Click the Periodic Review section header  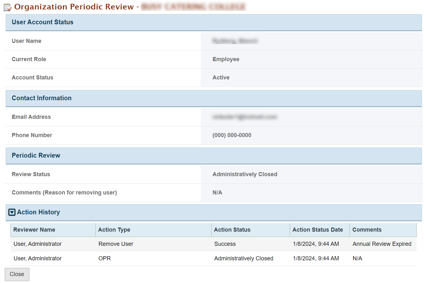coord(214,156)
